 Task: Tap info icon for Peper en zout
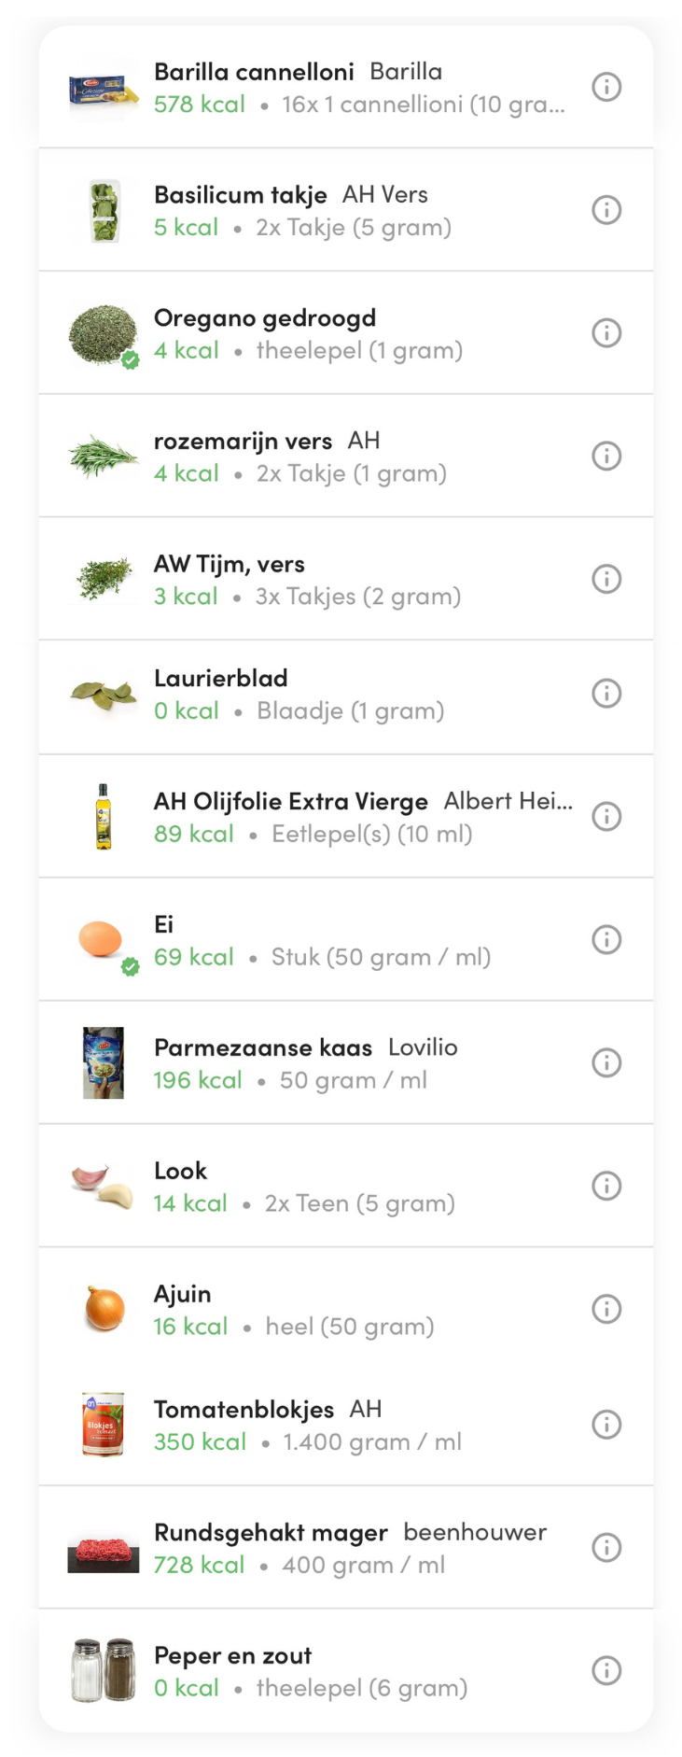606,1670
